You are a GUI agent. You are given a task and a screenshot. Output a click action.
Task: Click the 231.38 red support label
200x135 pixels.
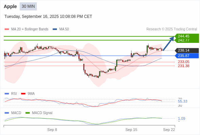(x=183, y=66)
